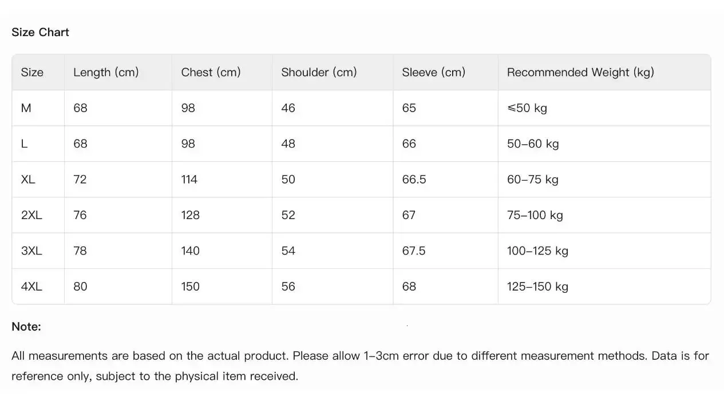This screenshot has height=405, width=724.
Task: Select the "Size" column header
Action: [x=32, y=73]
